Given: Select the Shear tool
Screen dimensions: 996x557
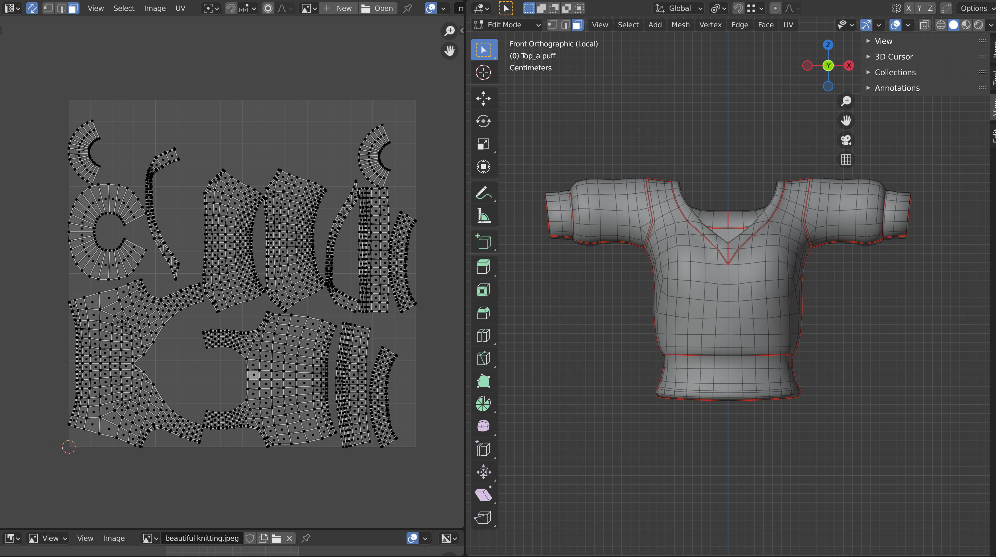Looking at the screenshot, I should tap(483, 494).
